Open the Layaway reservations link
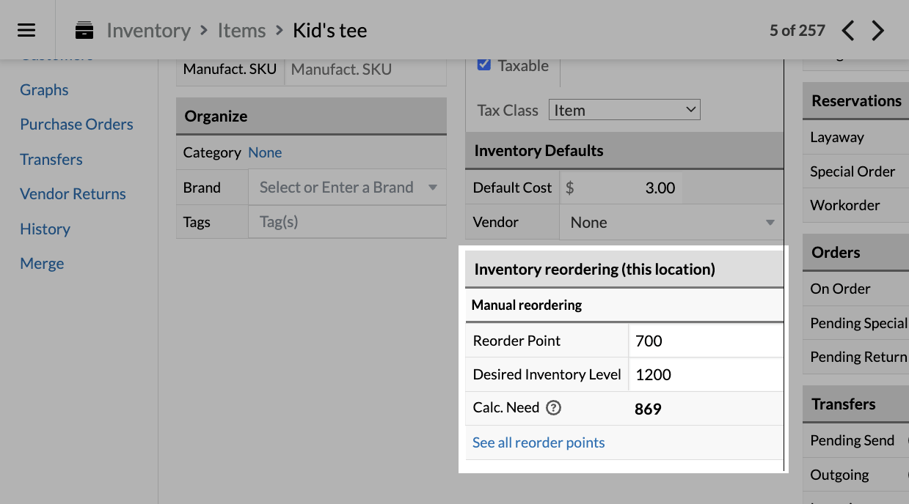The width and height of the screenshot is (909, 504). click(837, 138)
